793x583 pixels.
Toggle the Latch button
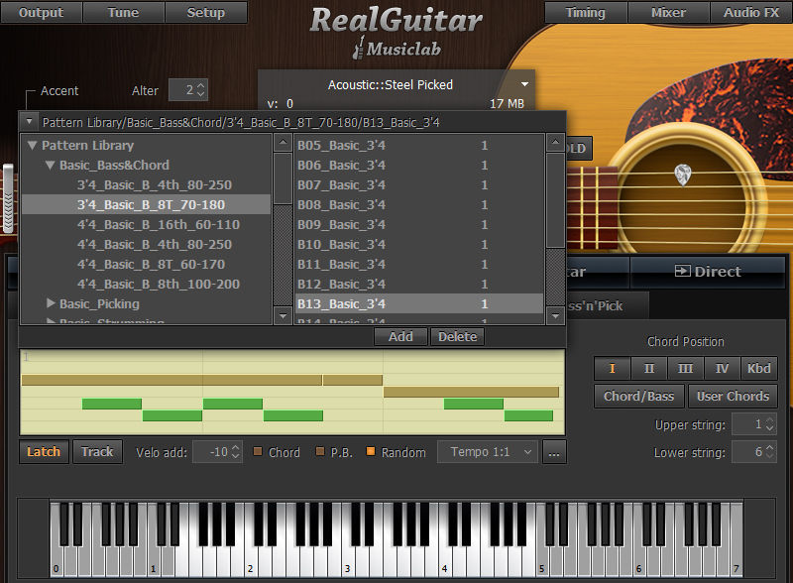44,451
